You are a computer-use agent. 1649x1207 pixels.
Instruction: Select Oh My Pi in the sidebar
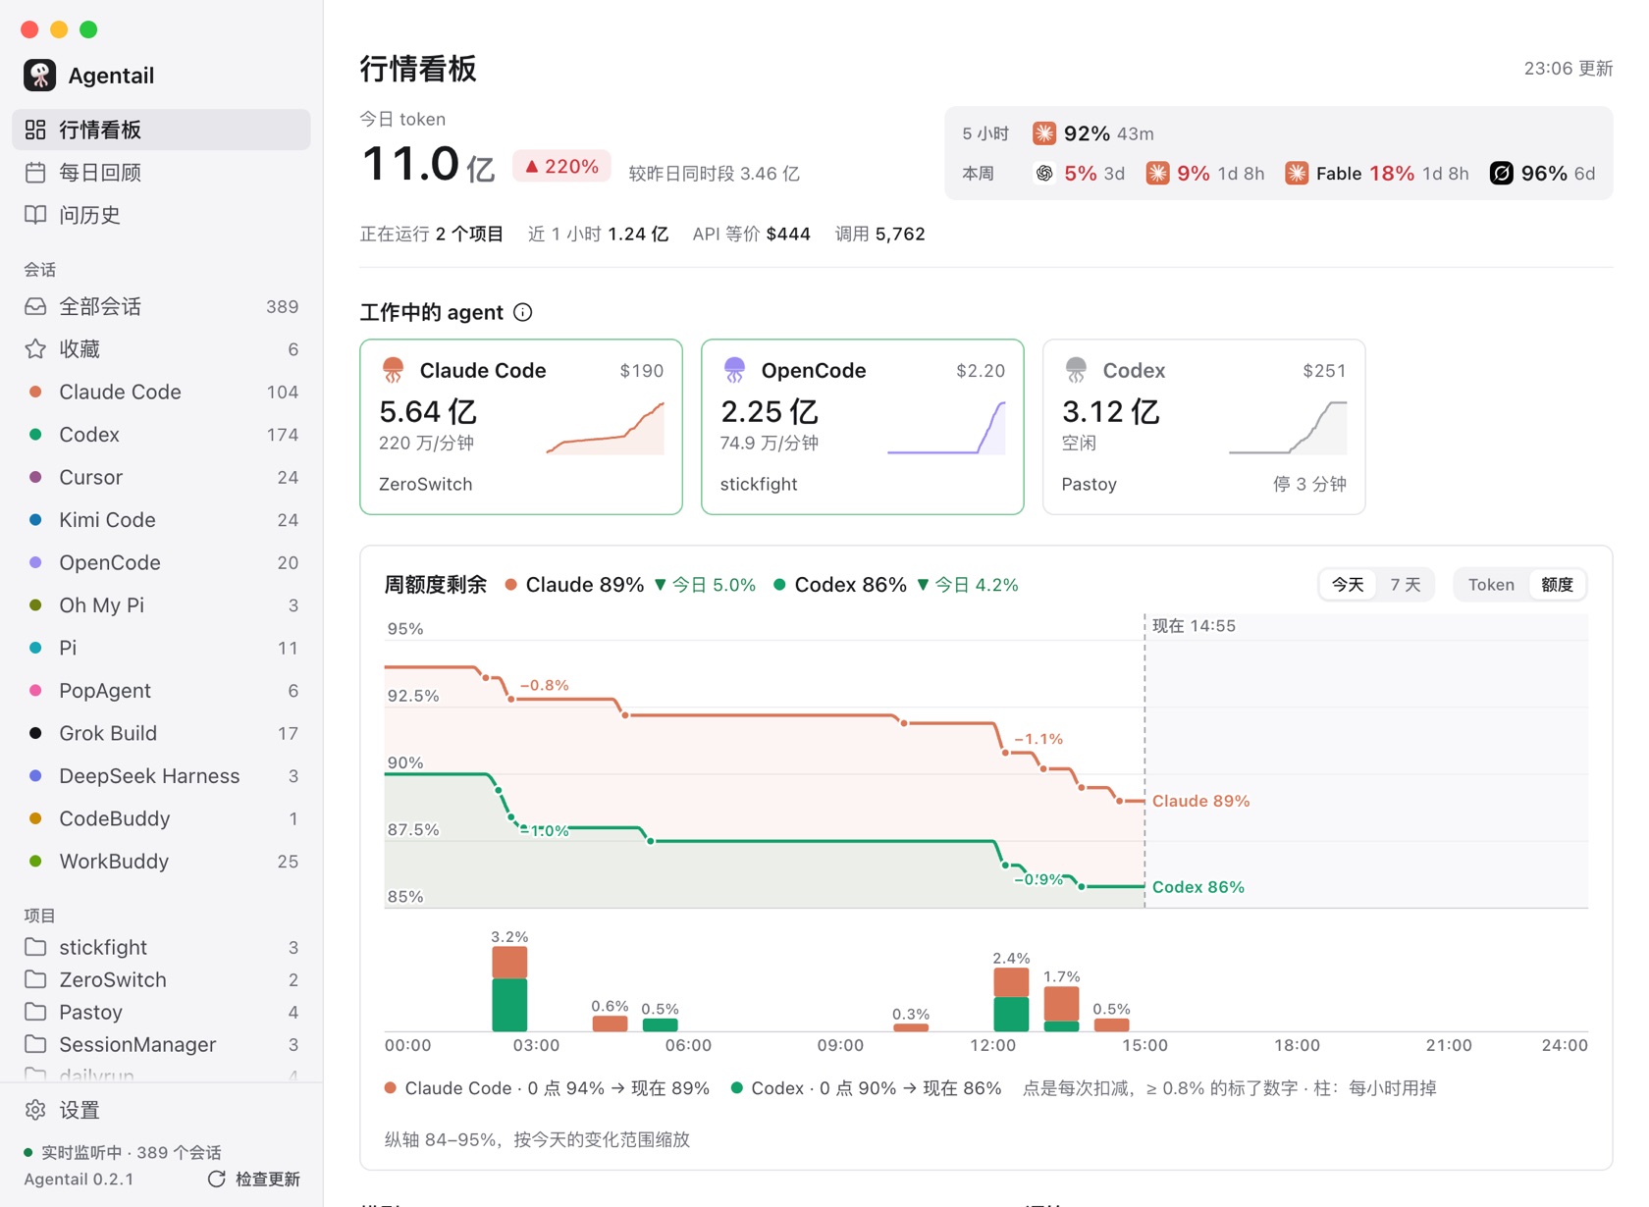(x=161, y=605)
